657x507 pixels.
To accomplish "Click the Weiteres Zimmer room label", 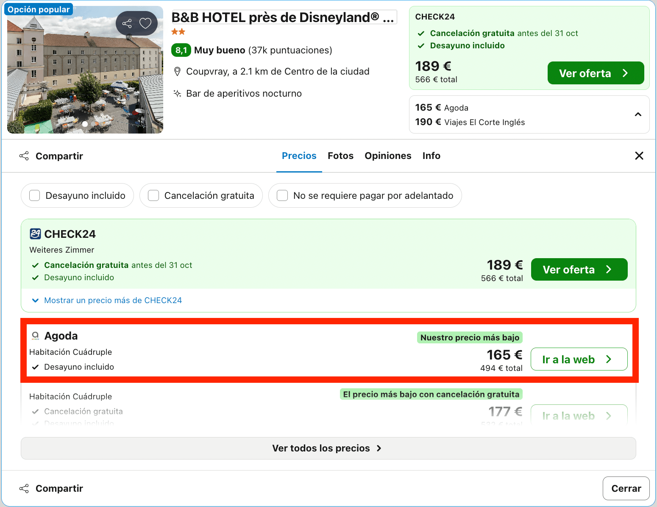I will (x=62, y=250).
